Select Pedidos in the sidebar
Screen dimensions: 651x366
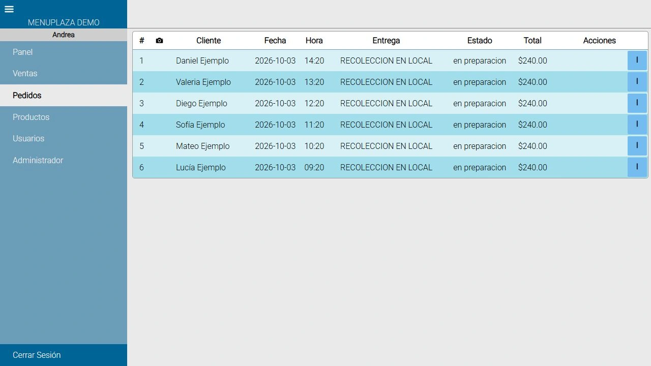click(x=64, y=95)
